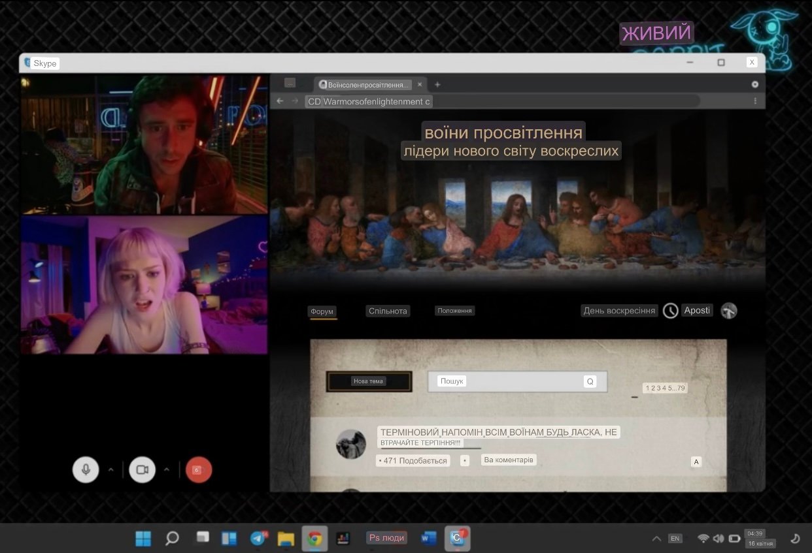The width and height of the screenshot is (812, 553).
Task: Open the Windows Start menu
Action: (143, 539)
